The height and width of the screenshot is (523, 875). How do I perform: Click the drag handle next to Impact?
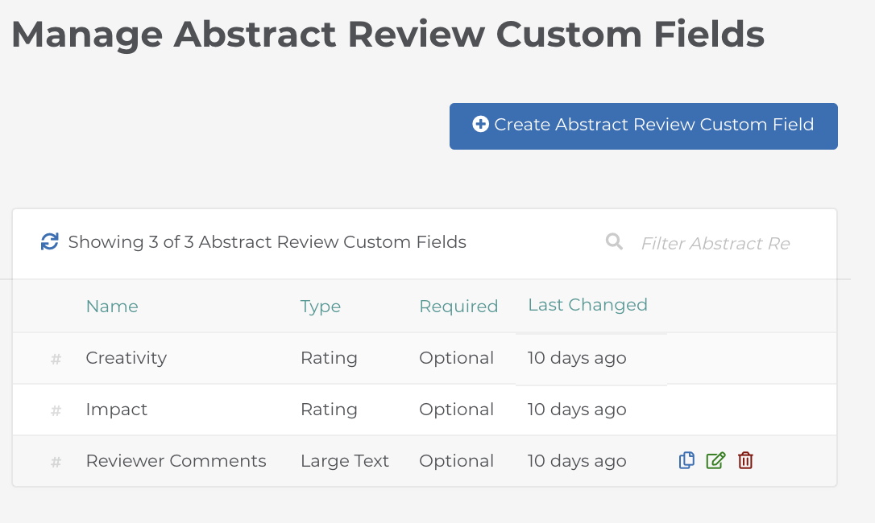click(56, 411)
